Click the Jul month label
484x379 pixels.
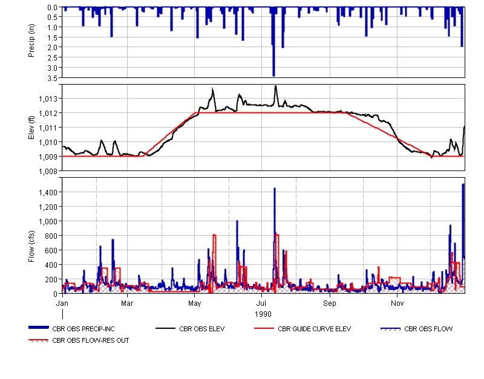(261, 303)
